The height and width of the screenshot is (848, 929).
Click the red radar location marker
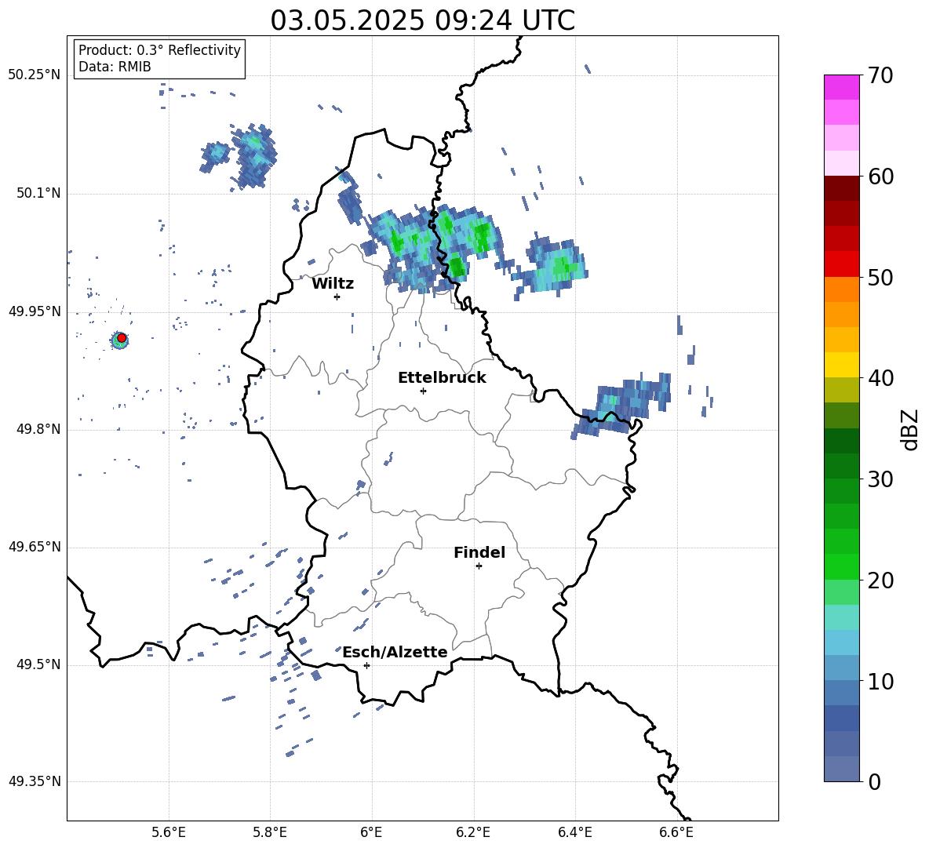[x=122, y=338]
